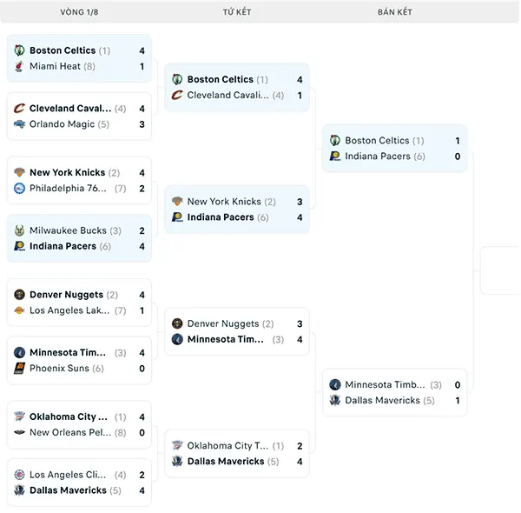The image size is (521, 513).
Task: Click the Nuggets logo in the Lakers series
Action: click(x=19, y=295)
